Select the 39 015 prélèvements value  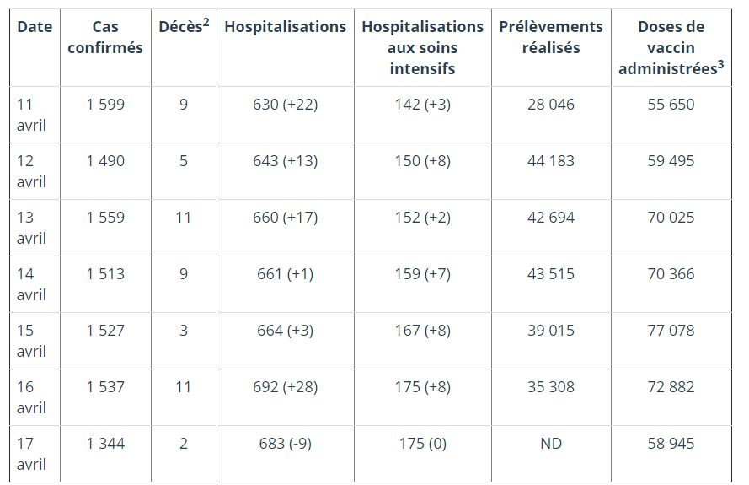551,331
